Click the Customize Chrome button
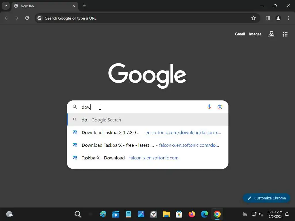This screenshot has height=221, width=295. pos(266,198)
